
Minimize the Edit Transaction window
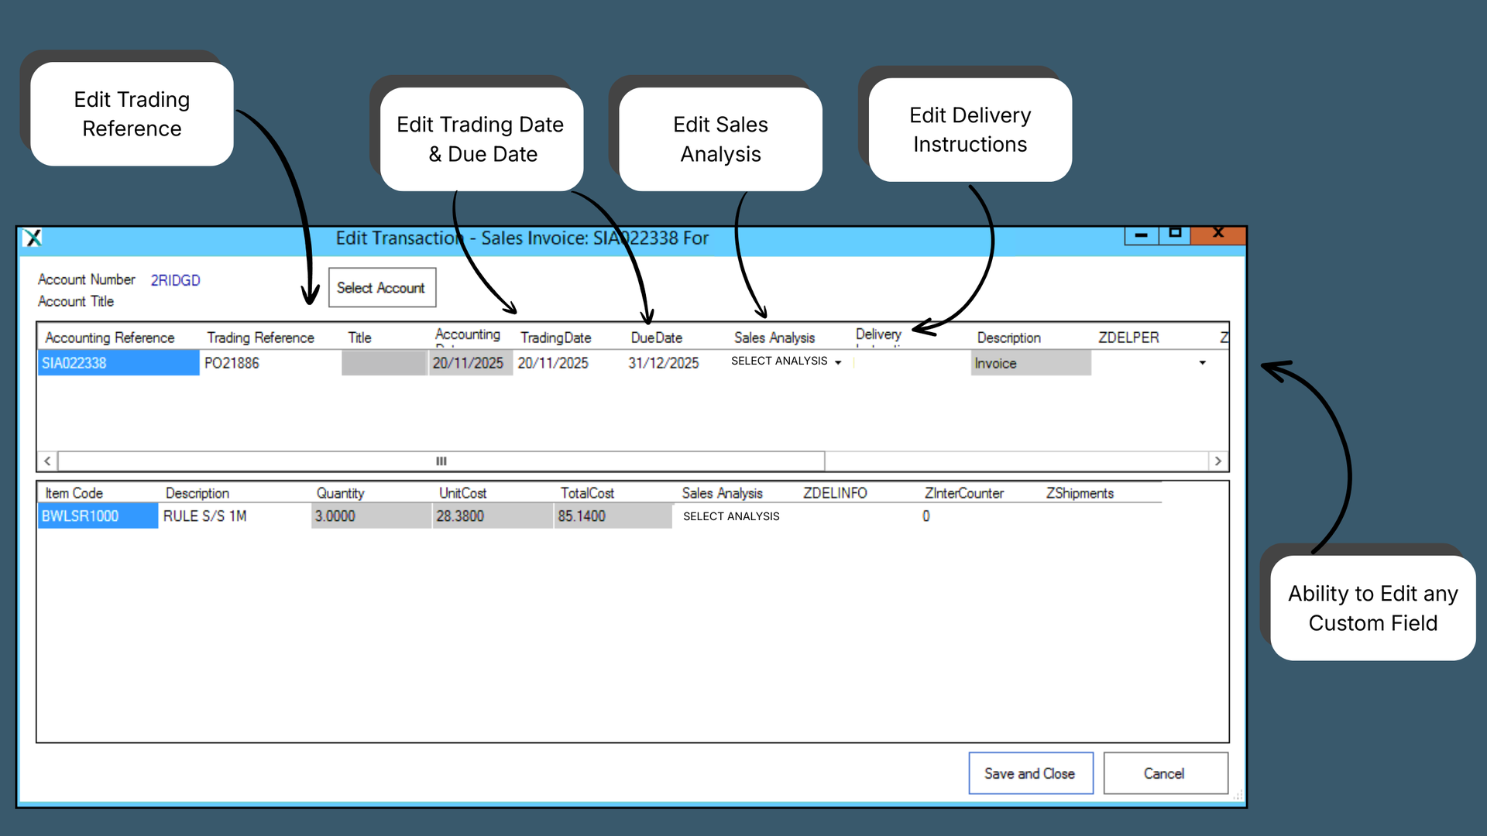pos(1141,235)
